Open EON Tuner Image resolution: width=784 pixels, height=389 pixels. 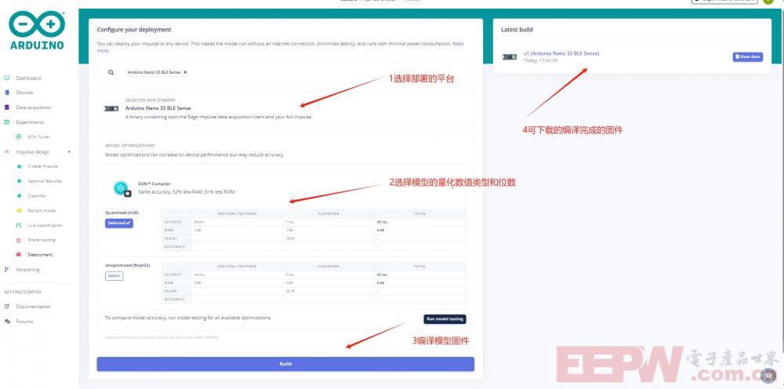pos(38,136)
